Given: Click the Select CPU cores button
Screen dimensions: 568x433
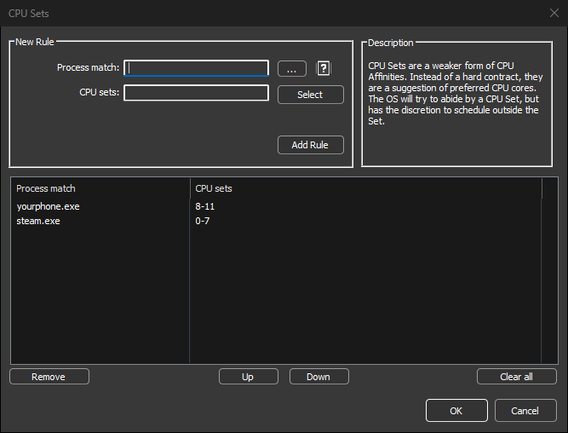Looking at the screenshot, I should pos(311,95).
